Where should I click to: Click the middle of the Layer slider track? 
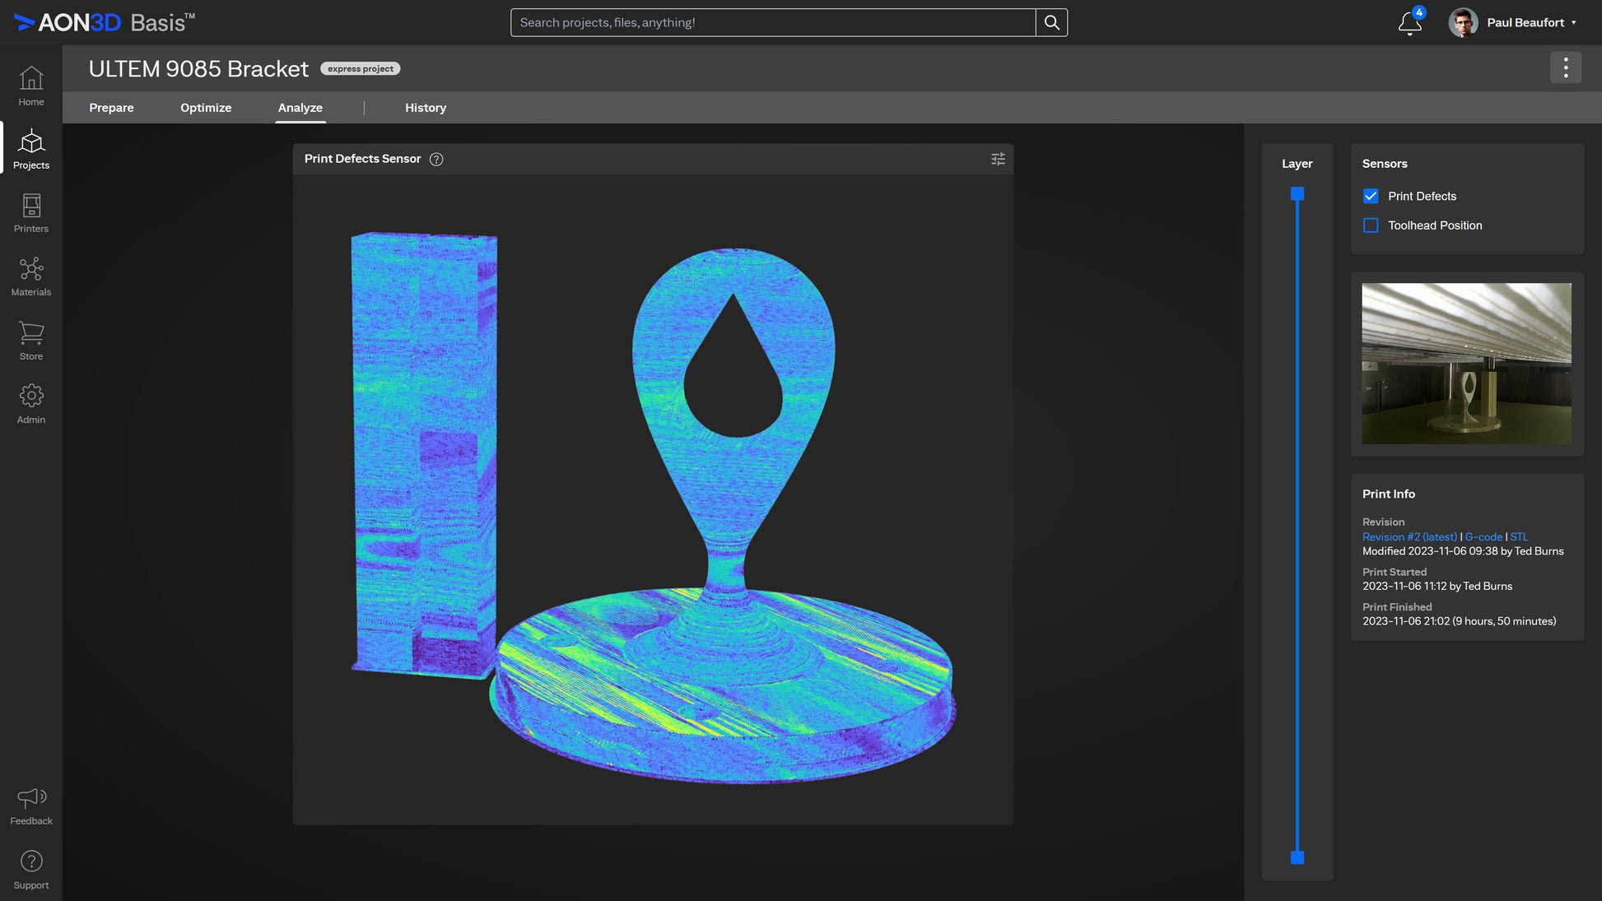pyautogui.click(x=1297, y=526)
